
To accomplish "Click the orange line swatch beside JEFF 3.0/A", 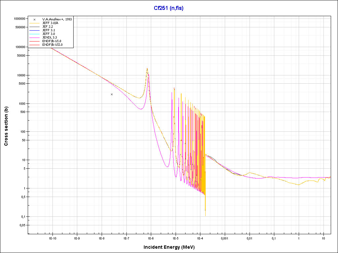I will (34, 23).
